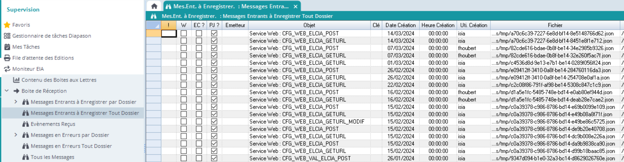
Task: Open Messages en Erreurs Tout Dossier
Action: 71,146
